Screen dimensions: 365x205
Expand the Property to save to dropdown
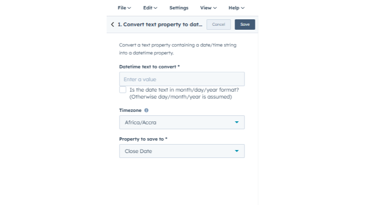[x=182, y=151]
